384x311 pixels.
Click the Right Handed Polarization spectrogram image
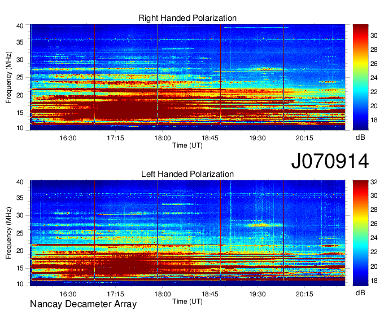click(187, 77)
